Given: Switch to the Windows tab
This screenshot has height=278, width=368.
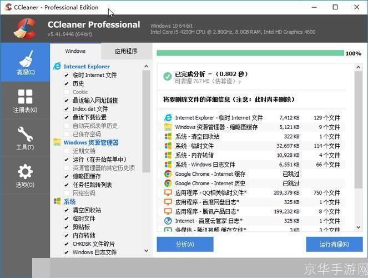Looking at the screenshot, I should click(x=75, y=51).
